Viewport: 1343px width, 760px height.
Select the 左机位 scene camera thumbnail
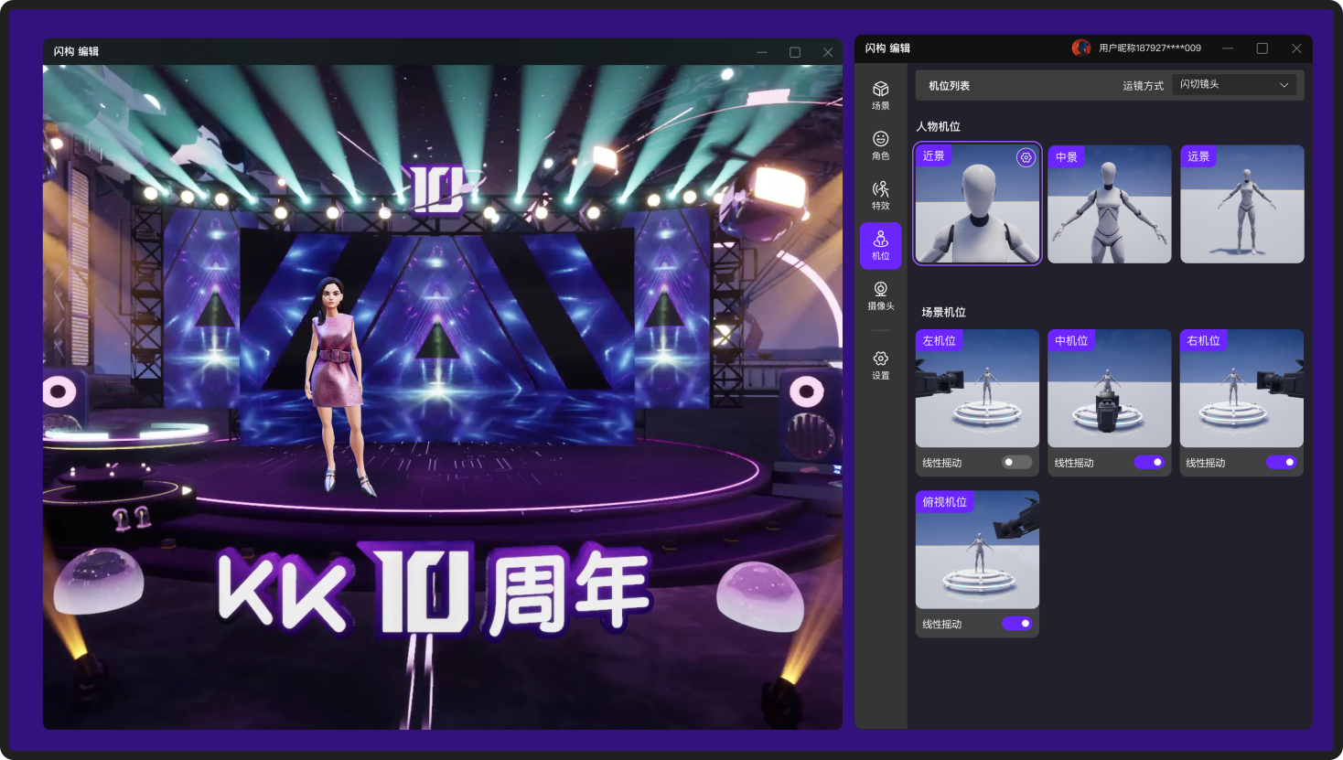[x=977, y=390]
